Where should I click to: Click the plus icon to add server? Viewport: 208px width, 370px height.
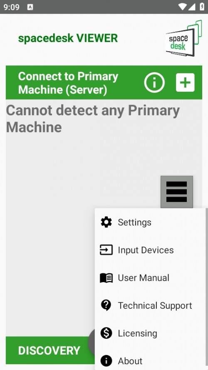[185, 82]
